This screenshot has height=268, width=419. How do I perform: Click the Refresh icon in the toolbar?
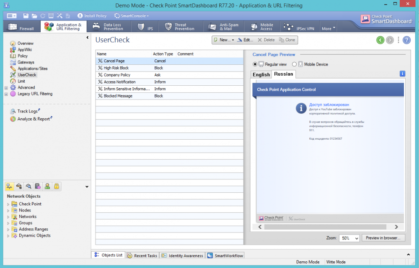coord(43,16)
